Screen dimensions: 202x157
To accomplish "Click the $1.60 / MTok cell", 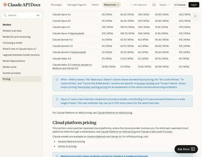I will [145, 67].
